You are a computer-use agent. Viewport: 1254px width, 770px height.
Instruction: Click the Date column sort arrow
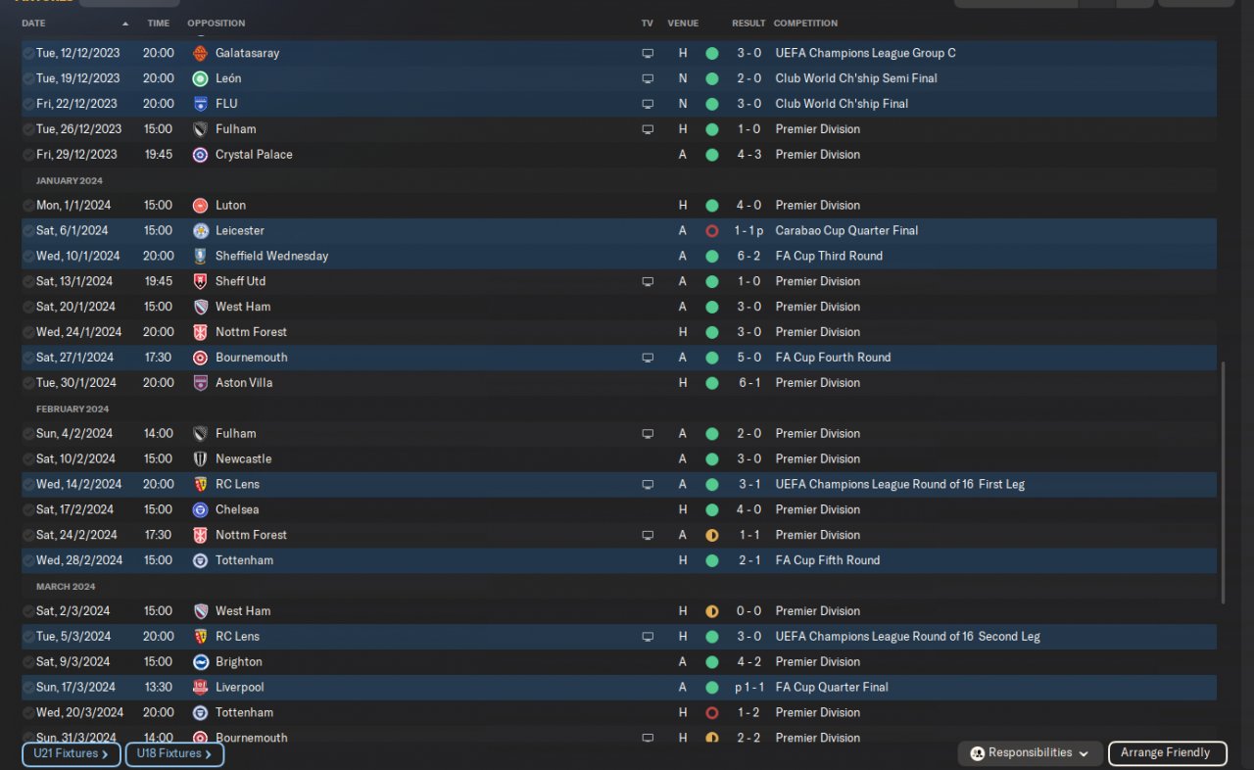point(125,24)
